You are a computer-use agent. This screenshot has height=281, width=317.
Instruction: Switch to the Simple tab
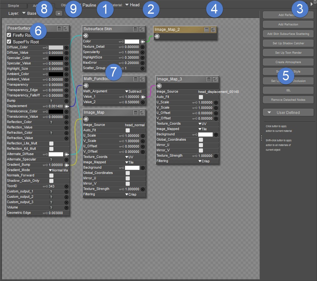coord(13,6)
